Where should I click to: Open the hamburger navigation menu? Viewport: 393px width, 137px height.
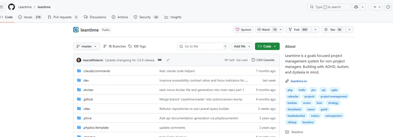point(2,7)
